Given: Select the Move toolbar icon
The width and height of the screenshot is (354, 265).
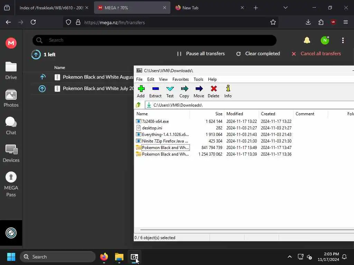Looking at the screenshot, I should [x=199, y=91].
